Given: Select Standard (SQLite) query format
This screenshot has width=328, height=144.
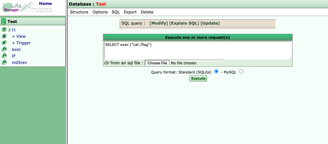Looking at the screenshot, I should 216,72.
